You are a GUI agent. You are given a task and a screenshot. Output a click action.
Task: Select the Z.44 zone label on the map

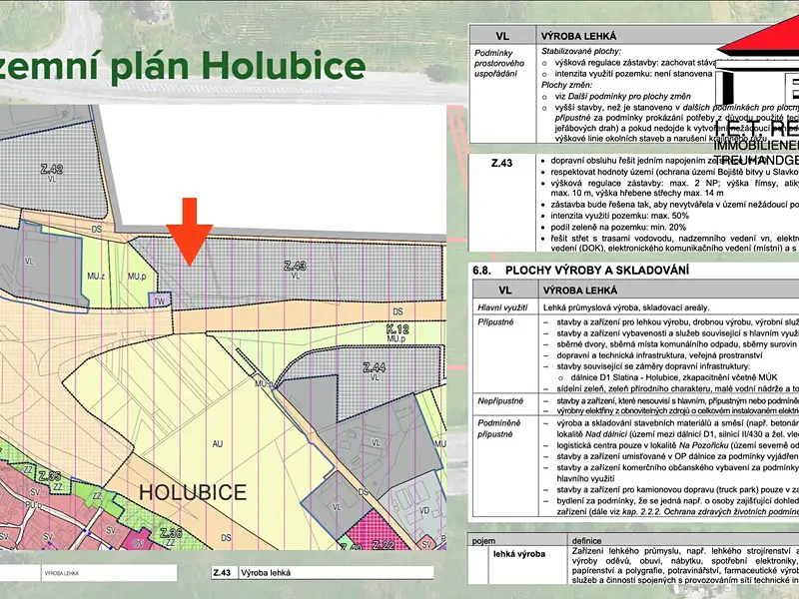click(374, 367)
